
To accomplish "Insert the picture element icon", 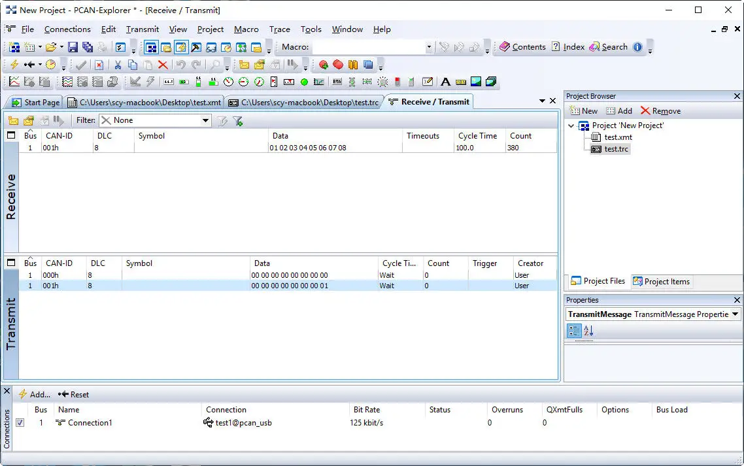I will [476, 82].
